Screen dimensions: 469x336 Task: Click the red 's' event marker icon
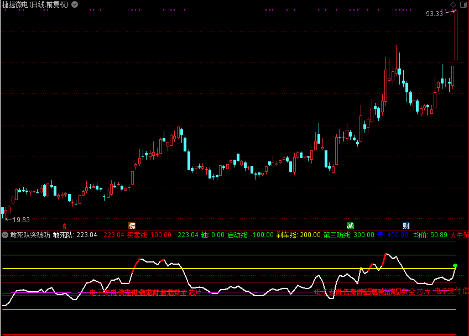coord(65,226)
